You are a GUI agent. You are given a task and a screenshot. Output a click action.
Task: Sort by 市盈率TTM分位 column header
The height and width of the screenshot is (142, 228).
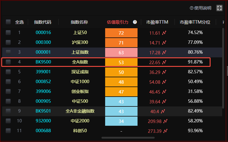pyautogui.click(x=195, y=22)
